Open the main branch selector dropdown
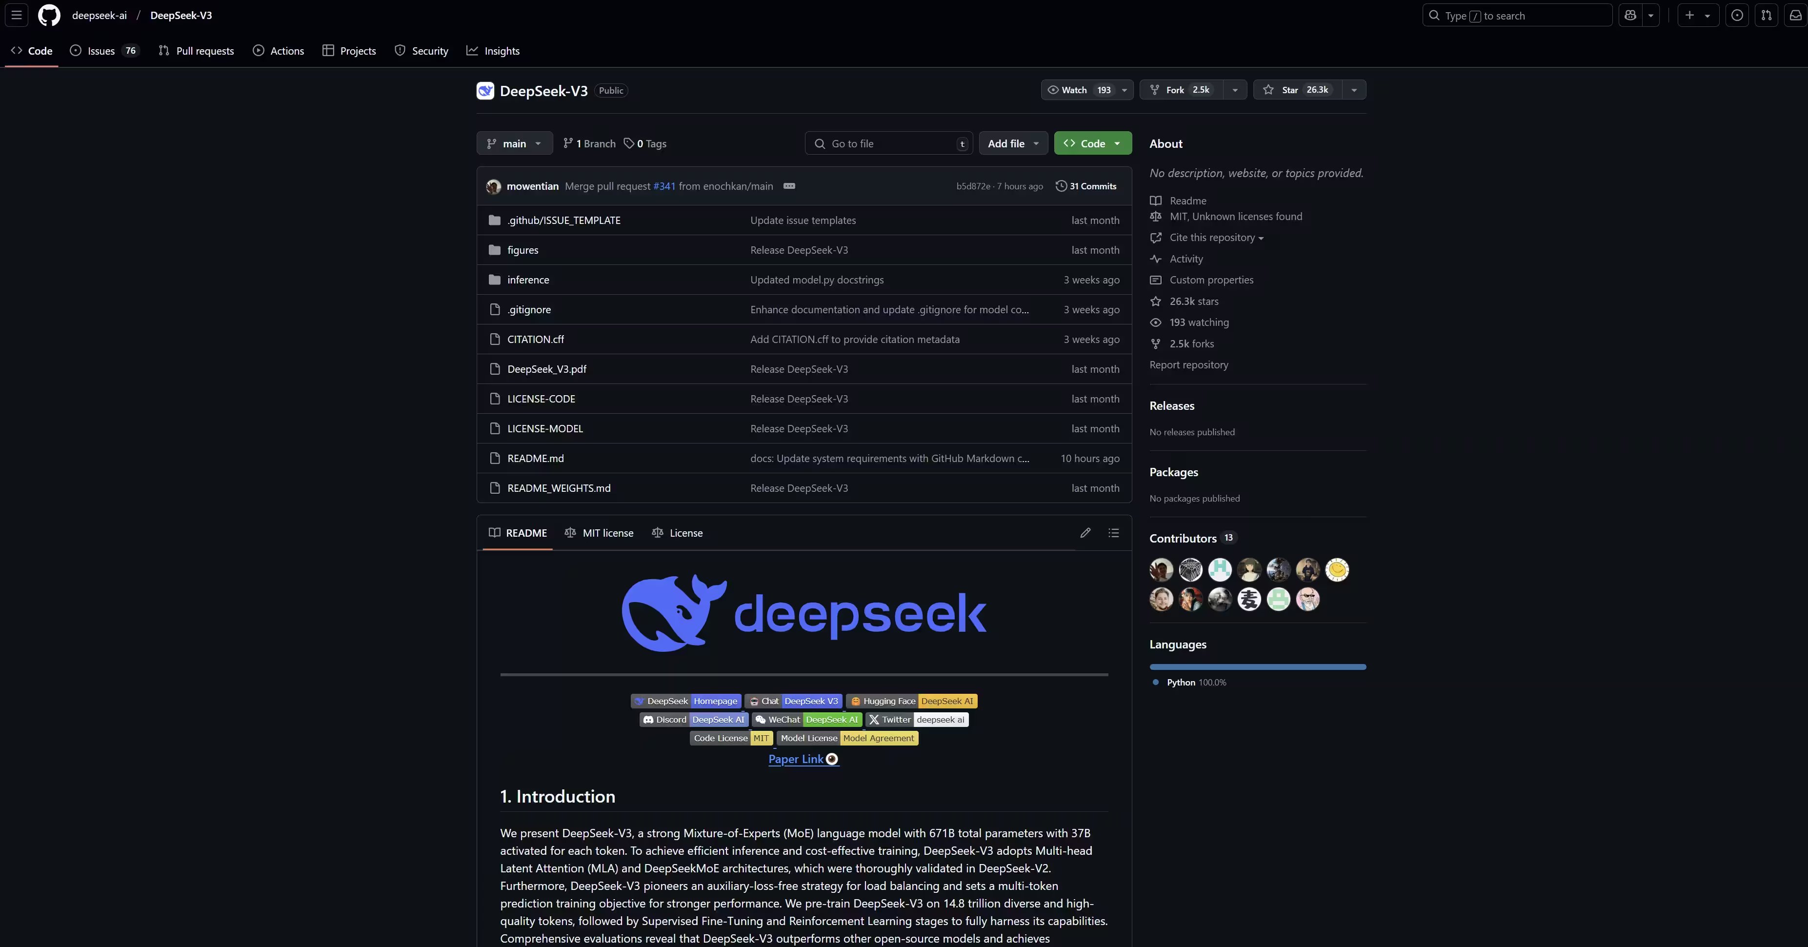 click(515, 143)
